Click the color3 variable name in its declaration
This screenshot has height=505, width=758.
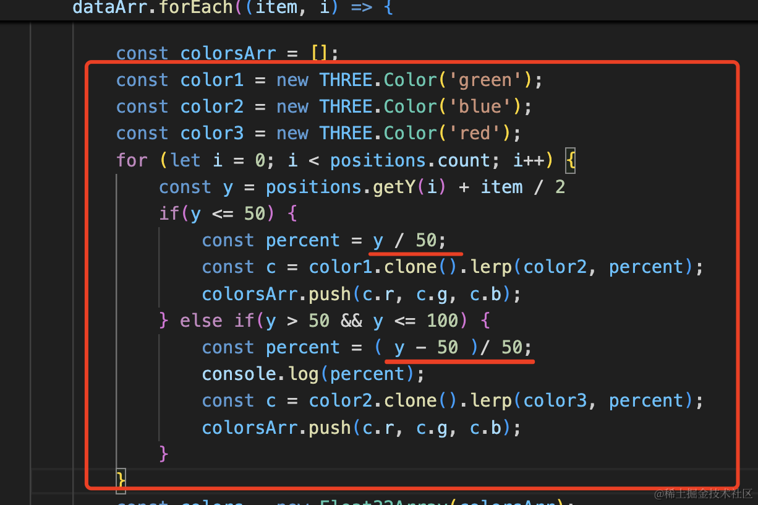click(212, 134)
